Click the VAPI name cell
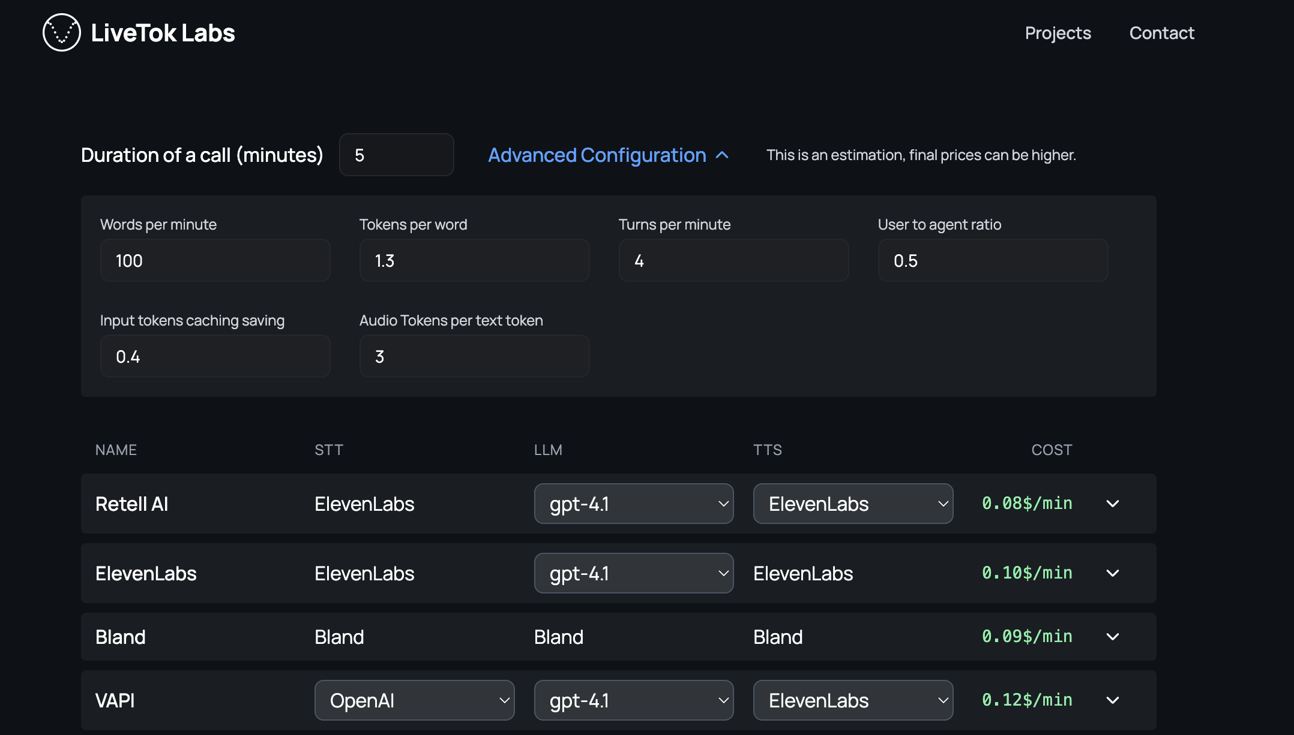 tap(115, 700)
